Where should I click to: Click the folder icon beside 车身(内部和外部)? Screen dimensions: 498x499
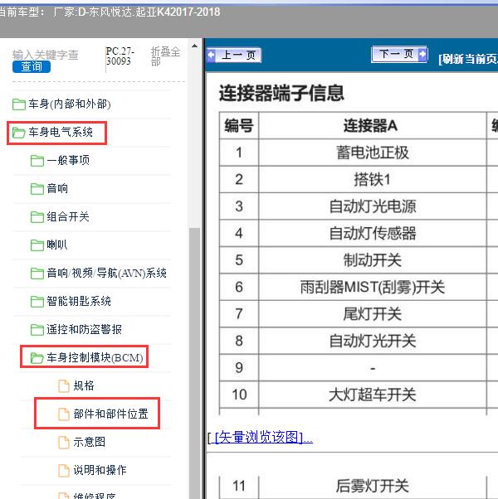pos(19,104)
